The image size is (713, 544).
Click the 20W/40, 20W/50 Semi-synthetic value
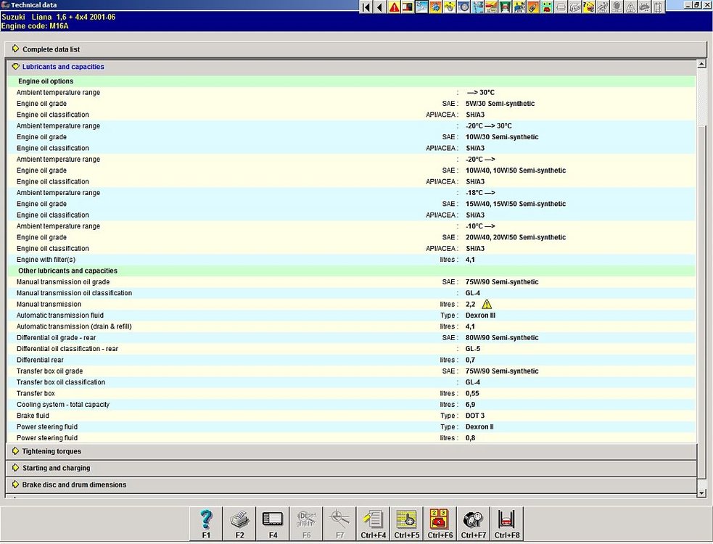pyautogui.click(x=516, y=237)
